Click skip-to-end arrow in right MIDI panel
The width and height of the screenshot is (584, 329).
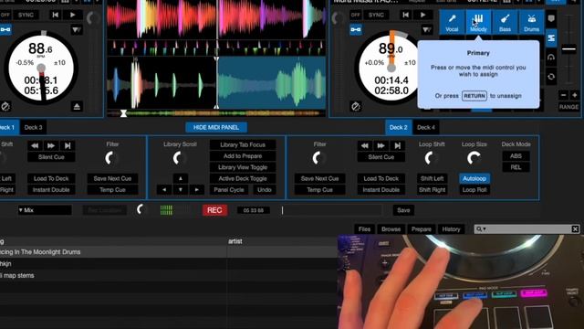pos(398,145)
